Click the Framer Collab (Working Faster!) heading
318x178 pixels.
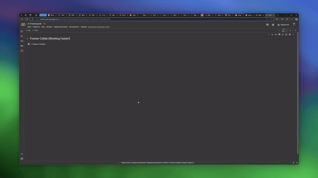[x=50, y=38]
